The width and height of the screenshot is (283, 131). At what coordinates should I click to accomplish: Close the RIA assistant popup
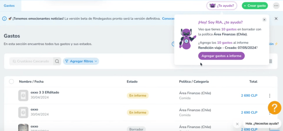click(x=264, y=20)
